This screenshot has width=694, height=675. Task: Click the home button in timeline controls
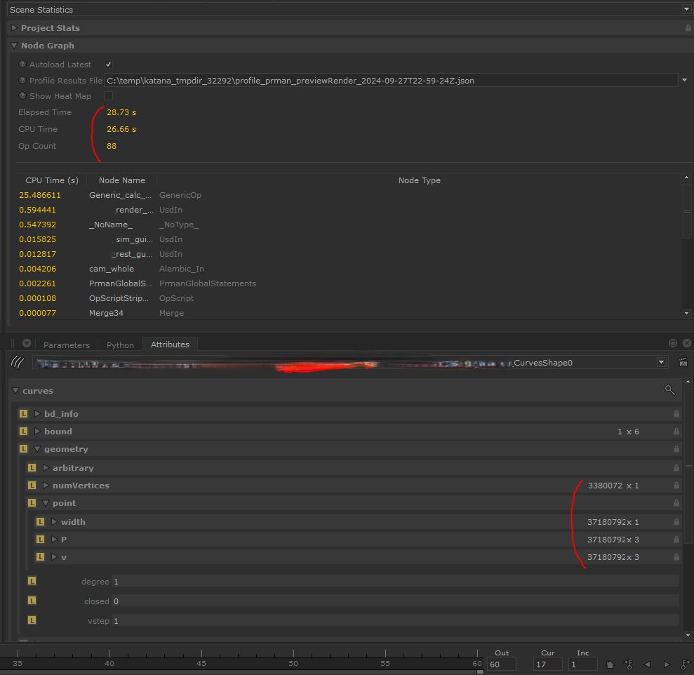click(610, 664)
